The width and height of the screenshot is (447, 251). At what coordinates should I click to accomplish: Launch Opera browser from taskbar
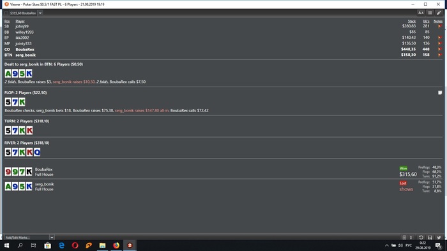pos(75,245)
